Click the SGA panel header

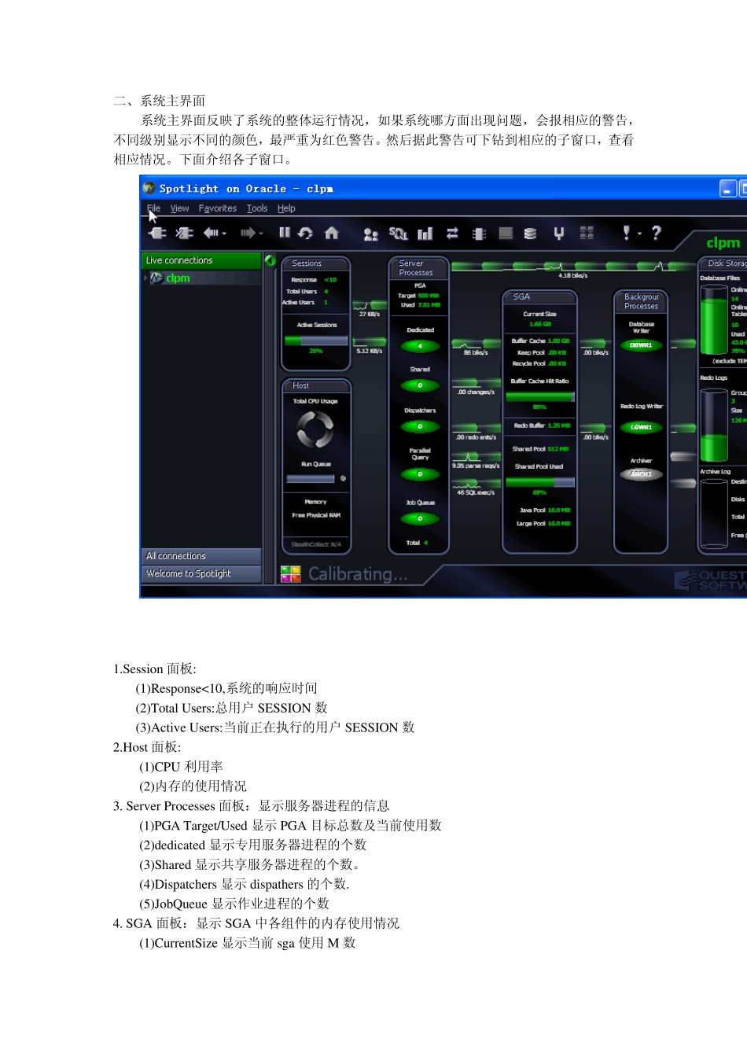(x=540, y=297)
